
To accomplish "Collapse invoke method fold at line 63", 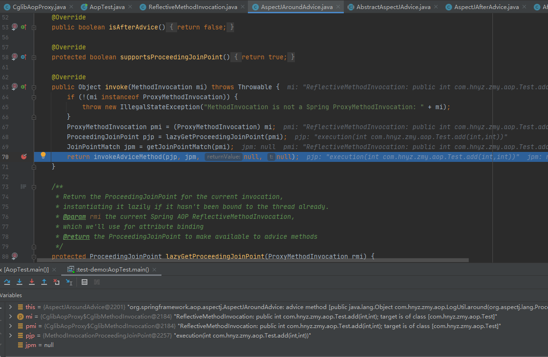I will click(34, 87).
